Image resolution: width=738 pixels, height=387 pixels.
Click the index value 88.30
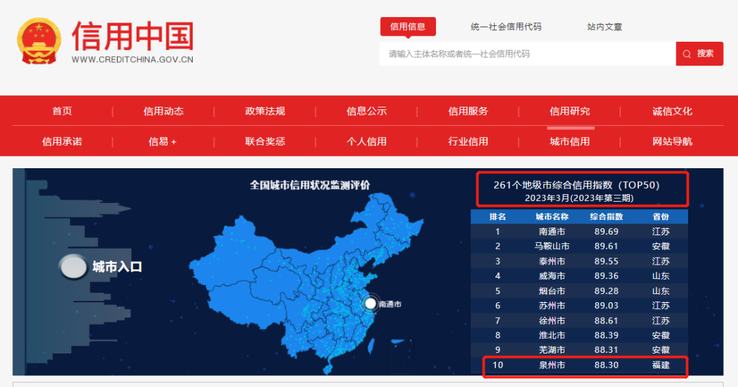click(606, 365)
